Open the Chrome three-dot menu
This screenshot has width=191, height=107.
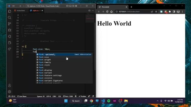[x=182, y=12]
